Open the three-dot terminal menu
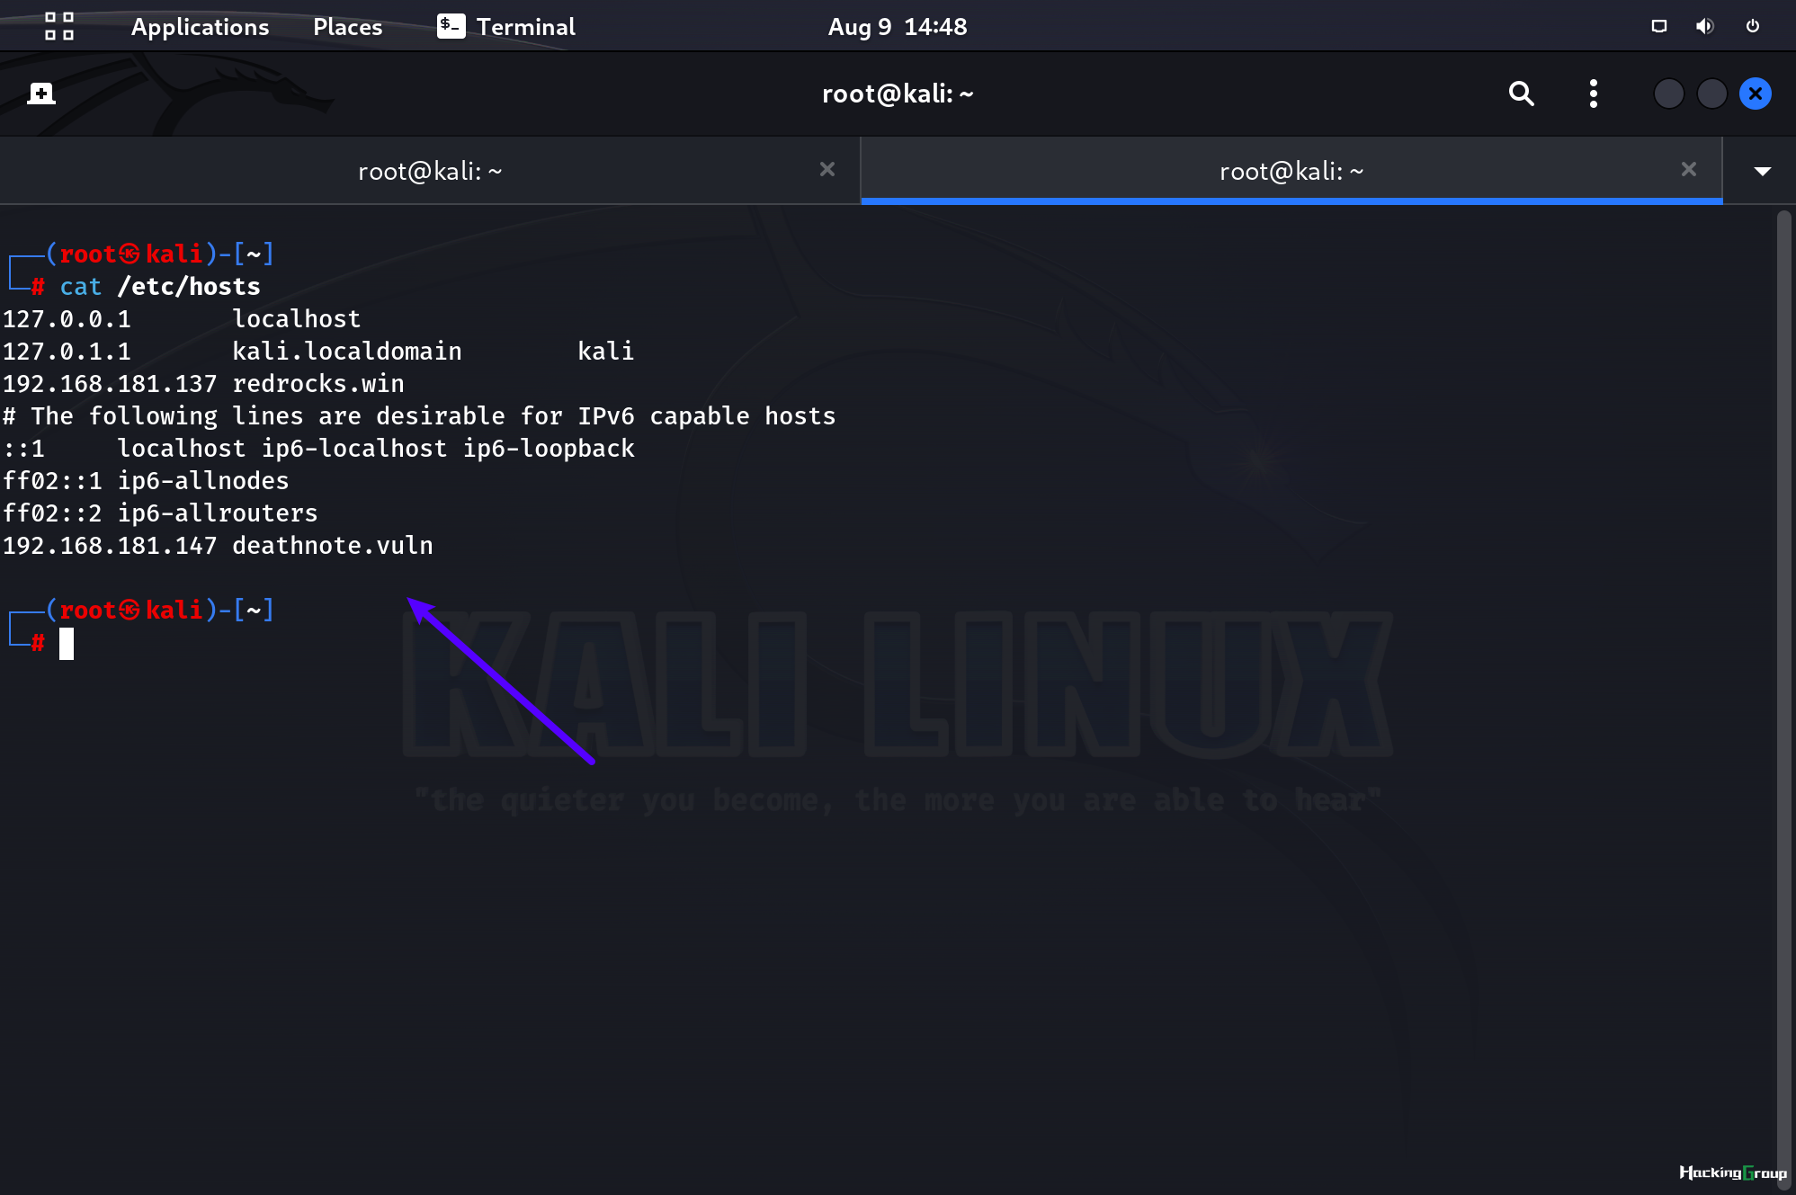This screenshot has height=1195, width=1796. (1594, 94)
